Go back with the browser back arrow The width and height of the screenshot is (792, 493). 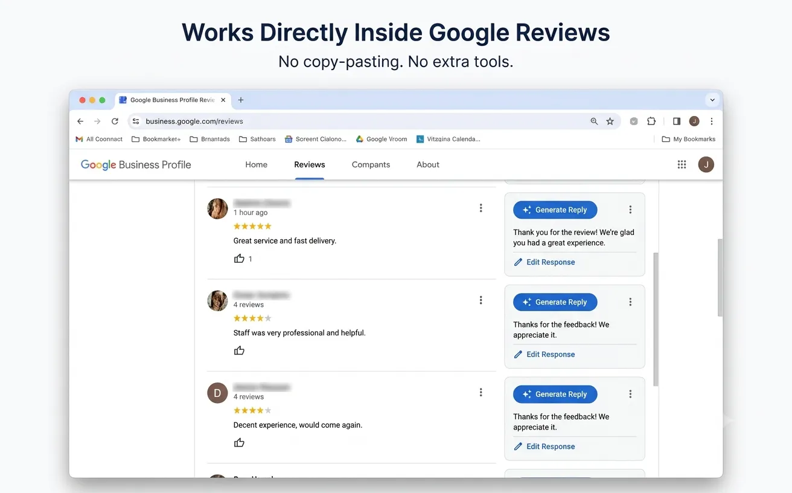[80, 121]
